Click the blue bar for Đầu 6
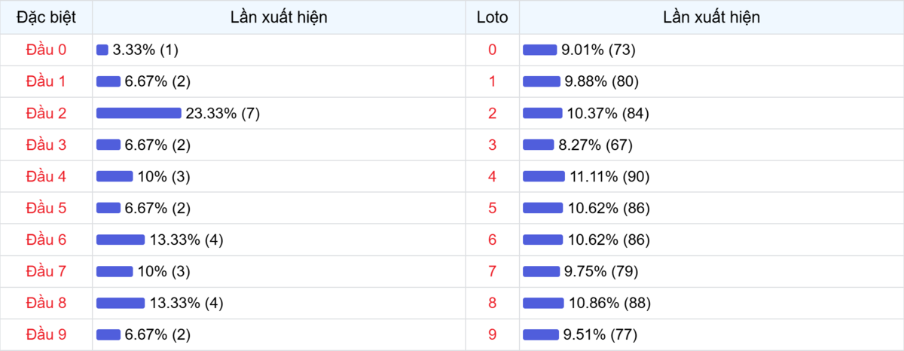904x351 pixels. (x=121, y=240)
